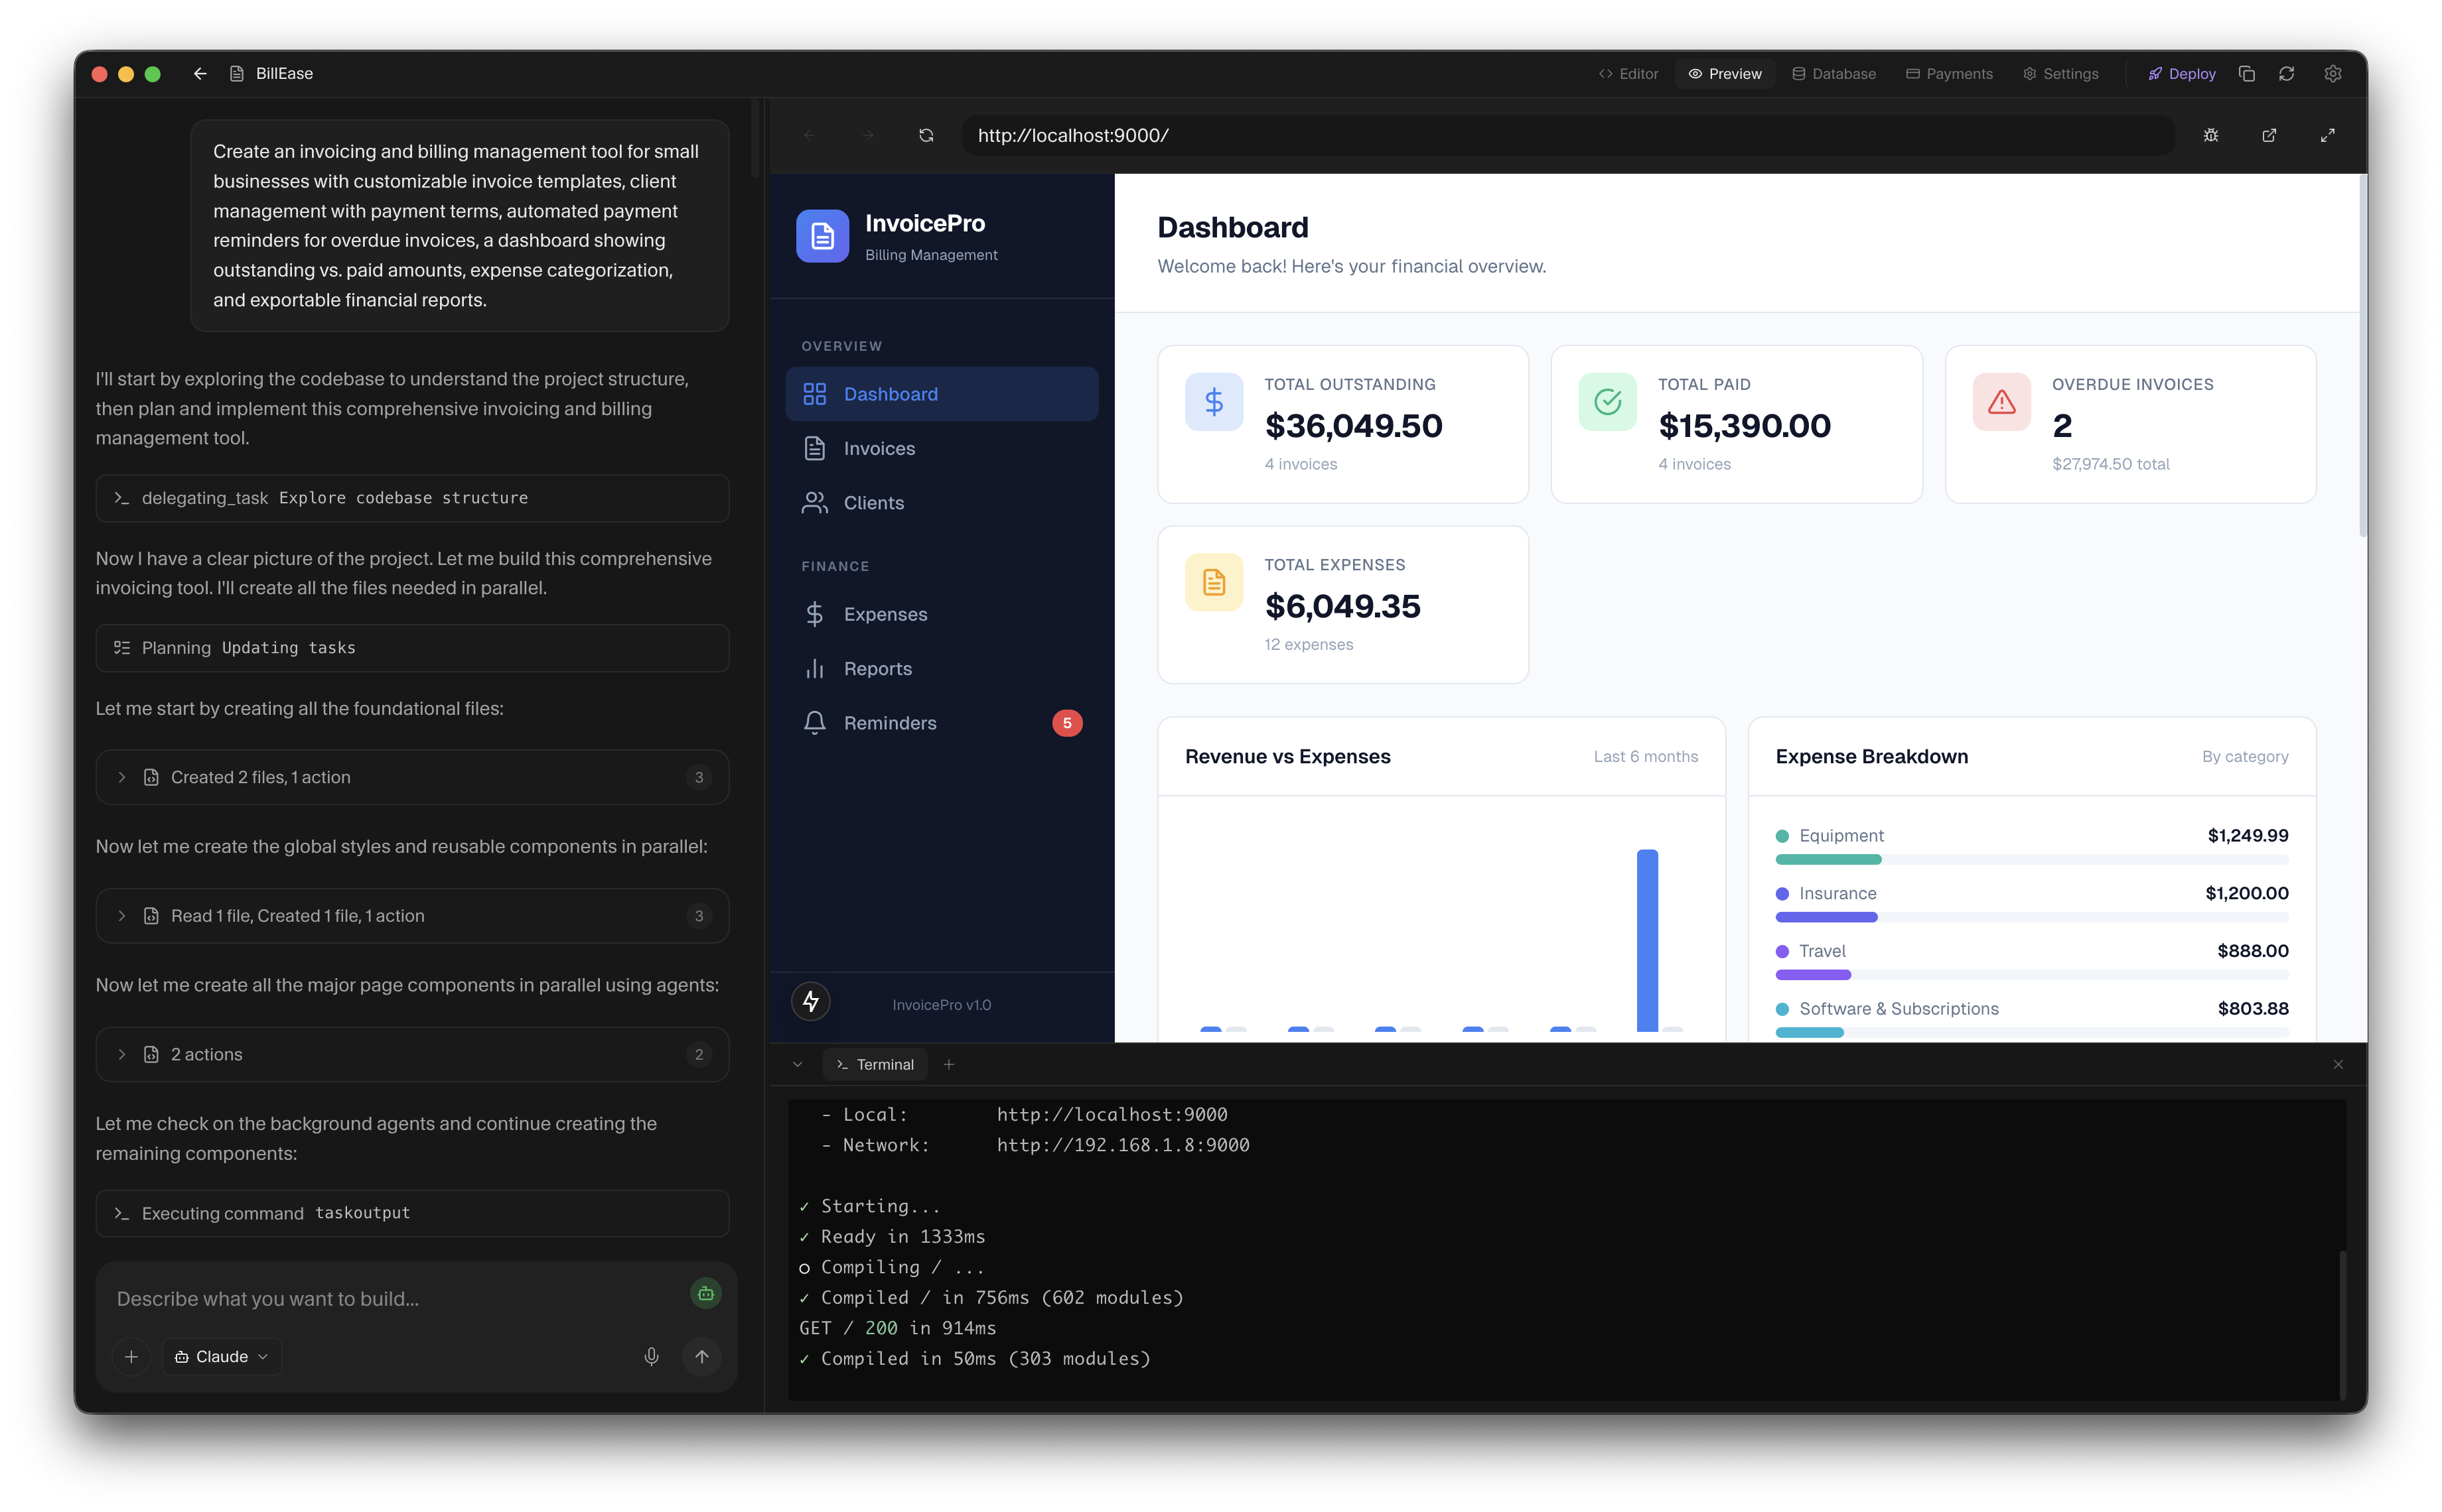Open the Expenses section under Finance

click(x=885, y=614)
